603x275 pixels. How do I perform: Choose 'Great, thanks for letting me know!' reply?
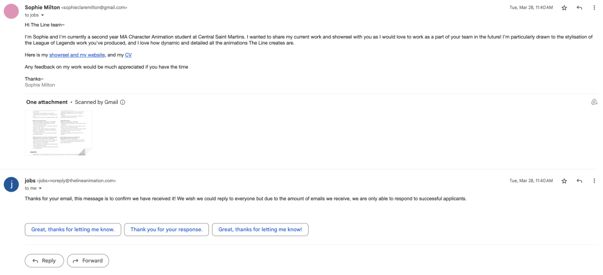260,229
